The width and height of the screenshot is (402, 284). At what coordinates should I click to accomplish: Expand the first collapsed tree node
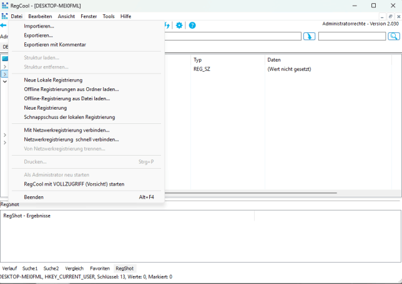(4, 67)
